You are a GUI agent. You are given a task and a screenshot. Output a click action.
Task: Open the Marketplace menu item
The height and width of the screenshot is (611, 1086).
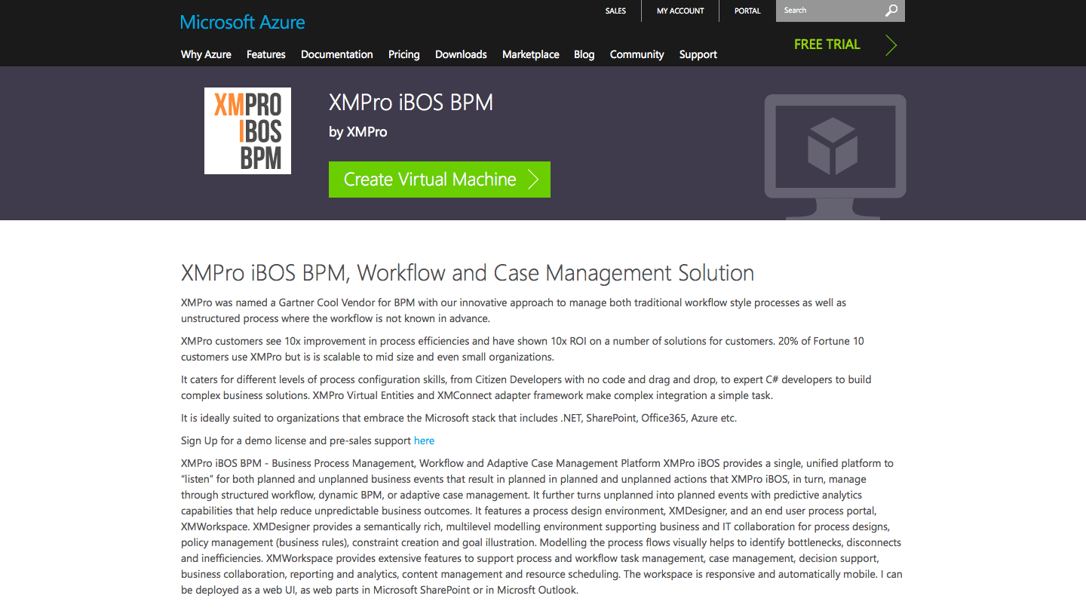[x=531, y=54]
